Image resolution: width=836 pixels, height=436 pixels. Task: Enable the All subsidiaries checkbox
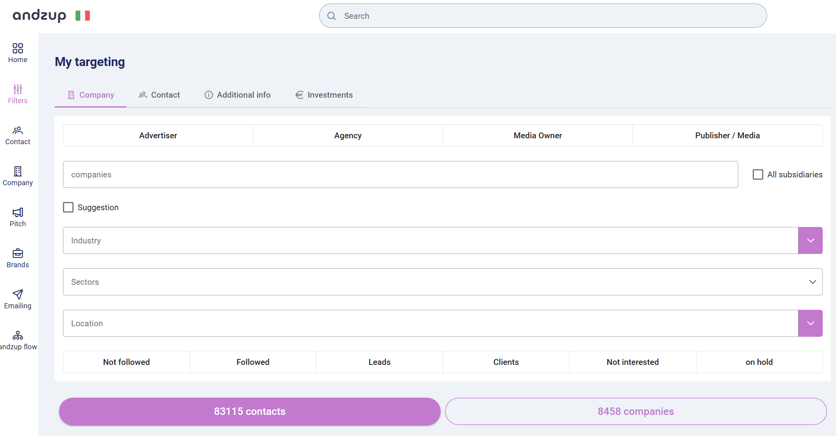pyautogui.click(x=758, y=174)
